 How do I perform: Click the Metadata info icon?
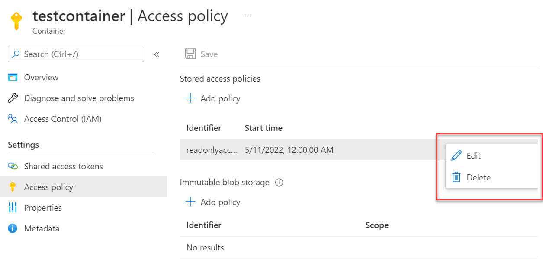click(13, 228)
